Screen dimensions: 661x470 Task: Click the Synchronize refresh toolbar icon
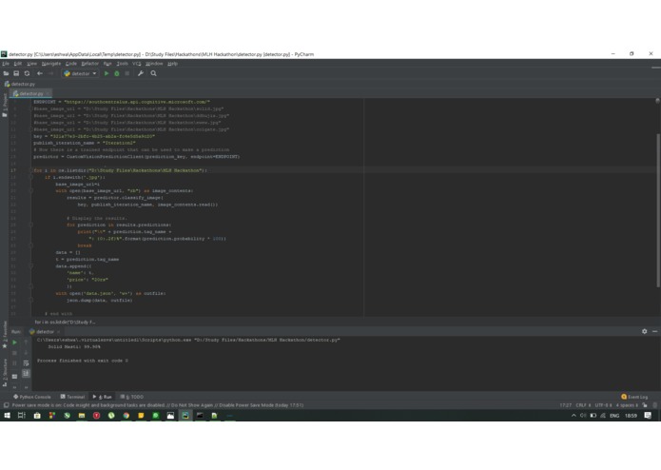coord(27,74)
